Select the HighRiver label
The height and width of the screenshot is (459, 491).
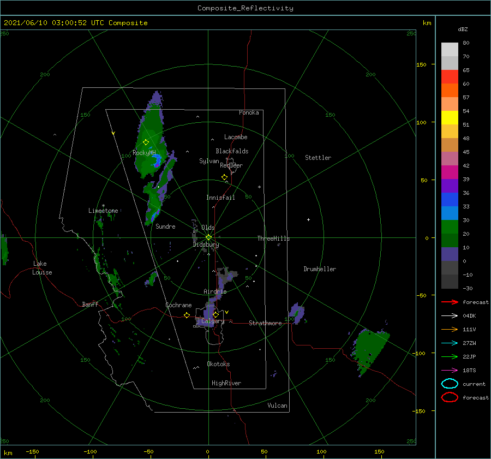pos(226,383)
